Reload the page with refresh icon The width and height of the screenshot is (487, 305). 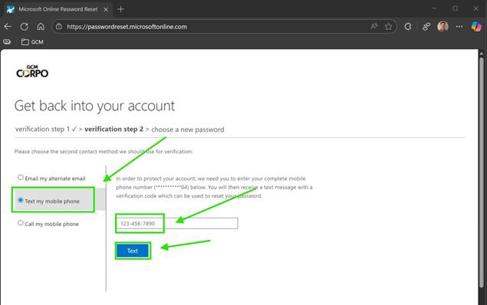coord(25,27)
